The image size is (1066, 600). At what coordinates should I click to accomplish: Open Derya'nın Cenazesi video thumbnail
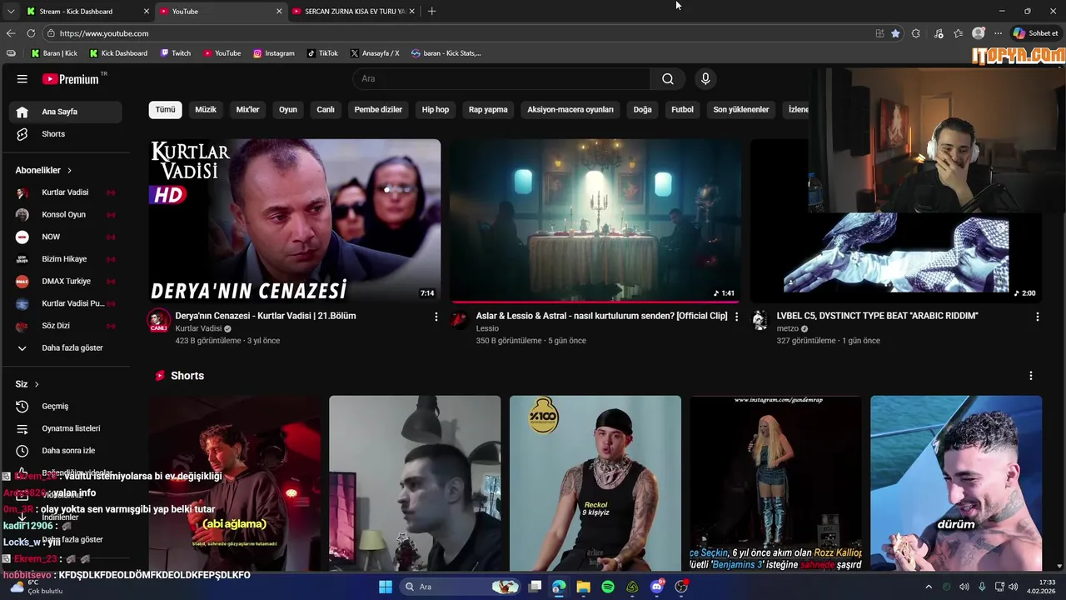pos(295,221)
